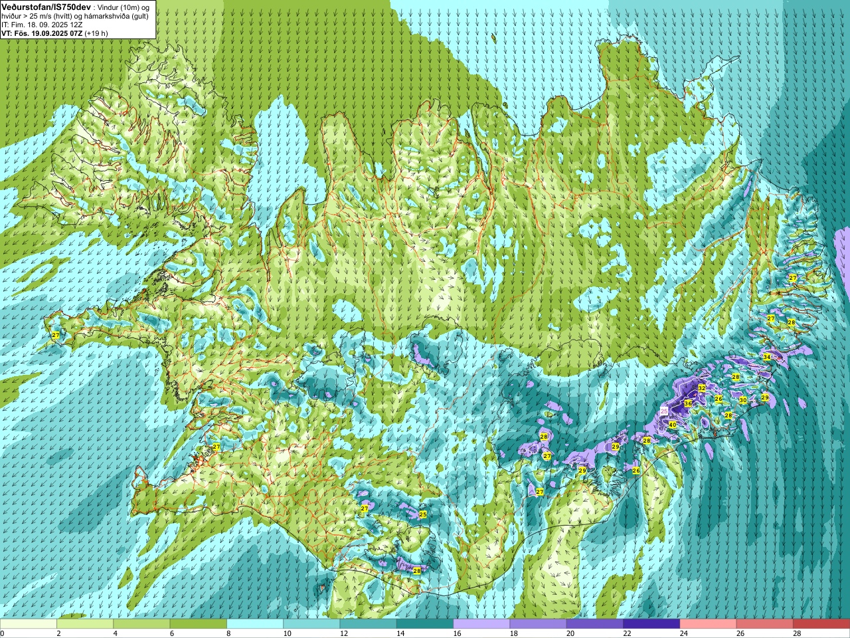Click the yellow 40 maximum gust marker
This screenshot has width=850, height=638.
673,425
